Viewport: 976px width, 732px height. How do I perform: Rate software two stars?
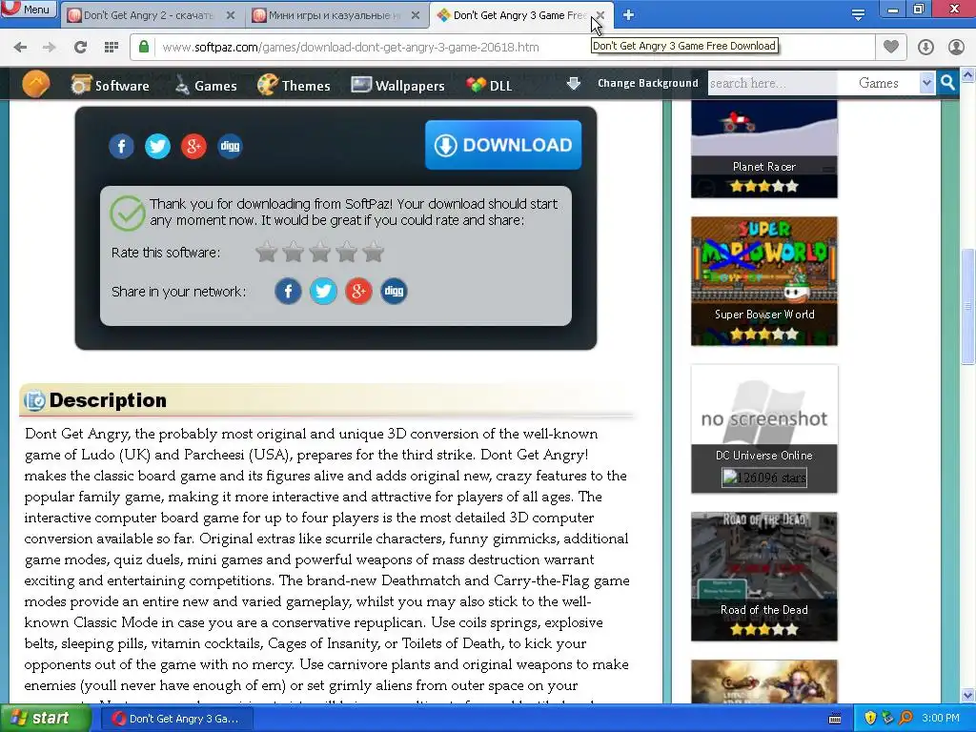(x=294, y=252)
